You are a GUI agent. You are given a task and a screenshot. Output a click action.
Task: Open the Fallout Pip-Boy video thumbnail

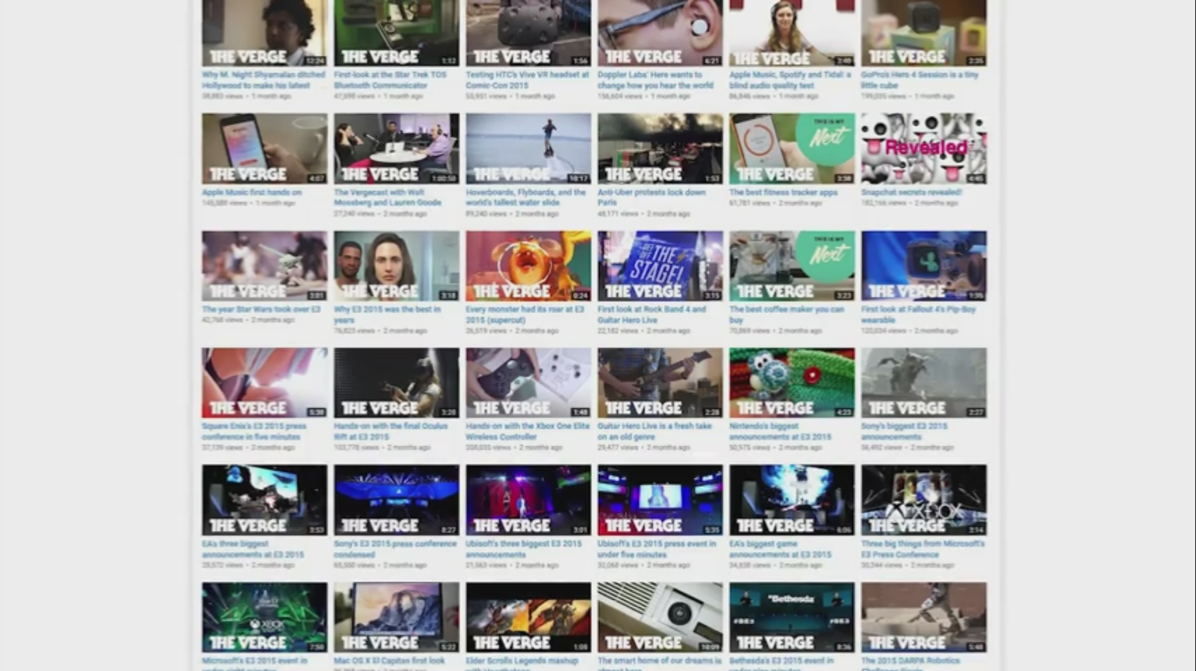[923, 266]
